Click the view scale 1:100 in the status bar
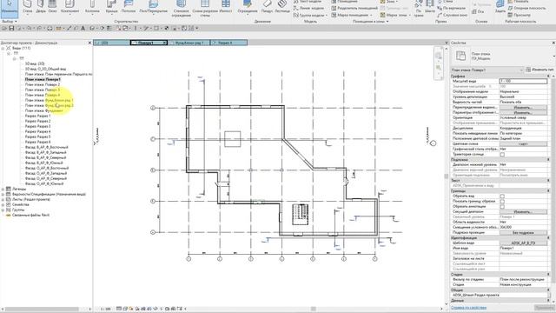The height and width of the screenshot is (313, 556). tap(105, 310)
